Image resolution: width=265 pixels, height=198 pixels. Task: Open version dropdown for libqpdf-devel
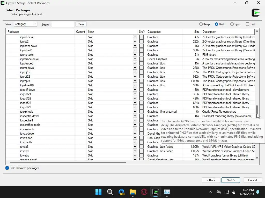coord(135,90)
